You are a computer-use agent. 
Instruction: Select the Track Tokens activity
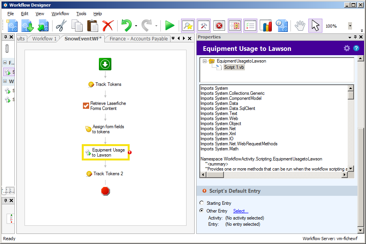[105, 84]
